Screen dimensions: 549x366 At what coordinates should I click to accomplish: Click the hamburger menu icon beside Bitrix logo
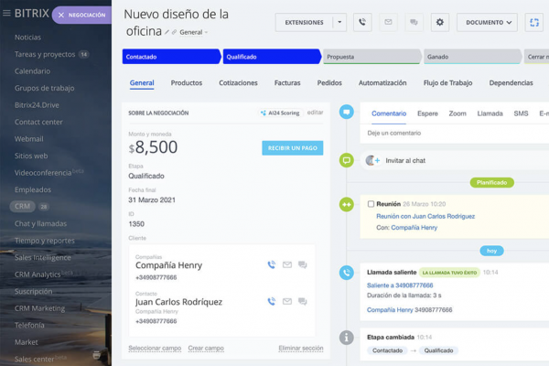click(8, 15)
